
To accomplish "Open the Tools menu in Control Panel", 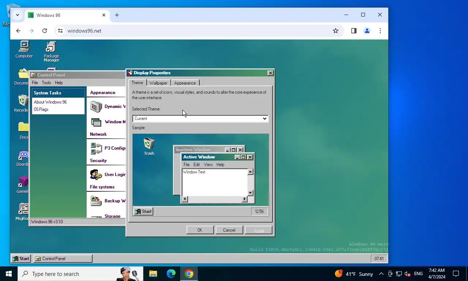I will point(46,83).
